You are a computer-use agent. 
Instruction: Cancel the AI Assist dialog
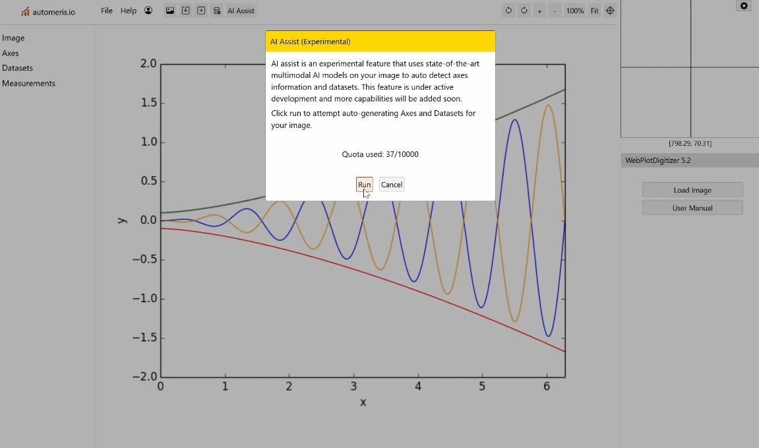tap(392, 184)
